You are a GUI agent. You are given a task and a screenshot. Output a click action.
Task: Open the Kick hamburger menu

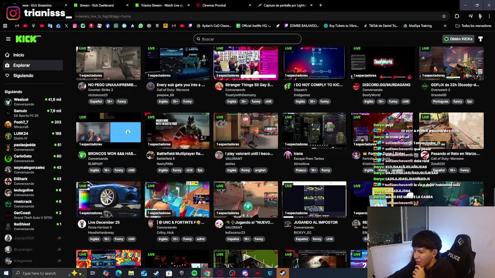[x=8, y=39]
